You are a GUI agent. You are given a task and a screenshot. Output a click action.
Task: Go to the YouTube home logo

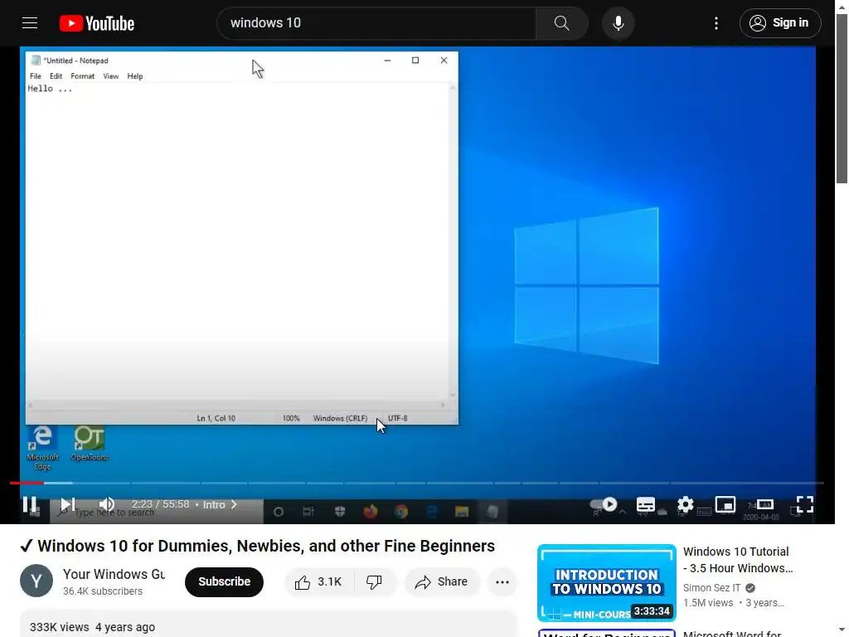[97, 23]
